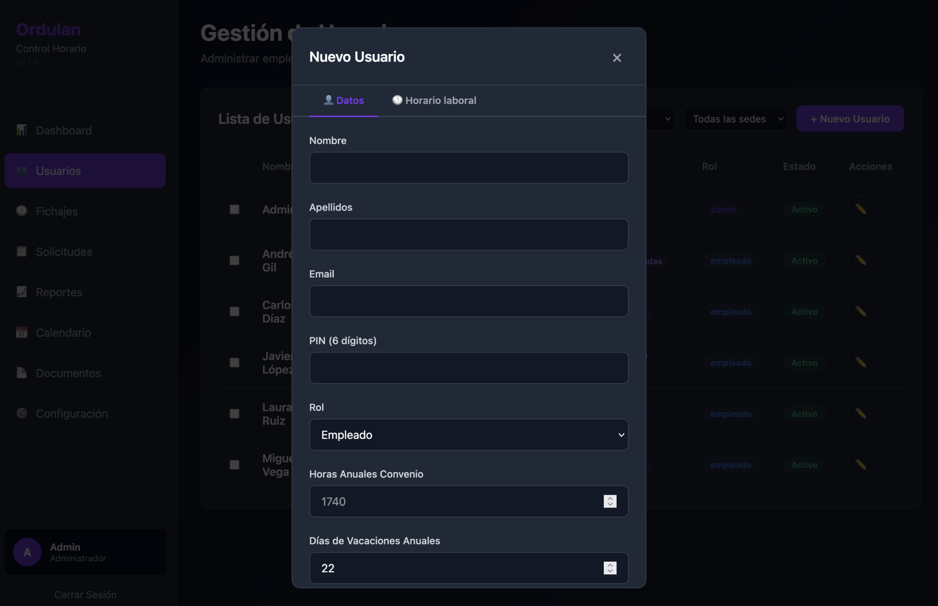Increment Horas Anuales Convenio stepper
The height and width of the screenshot is (606, 938).
coord(610,498)
